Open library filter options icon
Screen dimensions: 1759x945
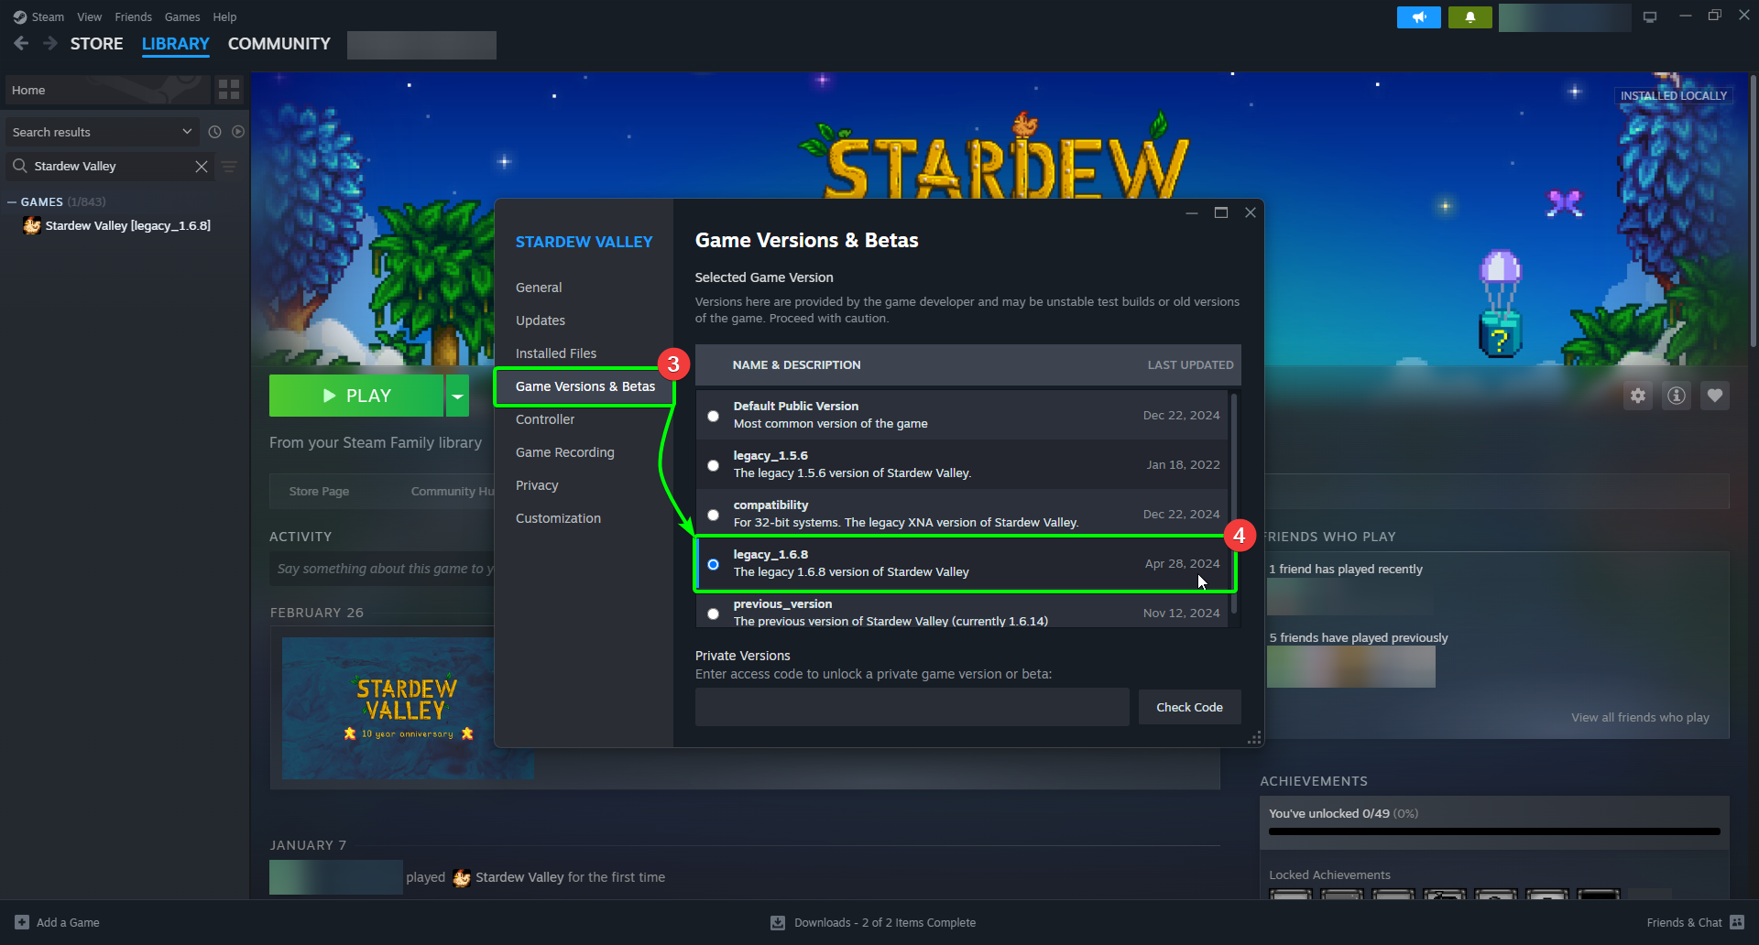(x=228, y=167)
